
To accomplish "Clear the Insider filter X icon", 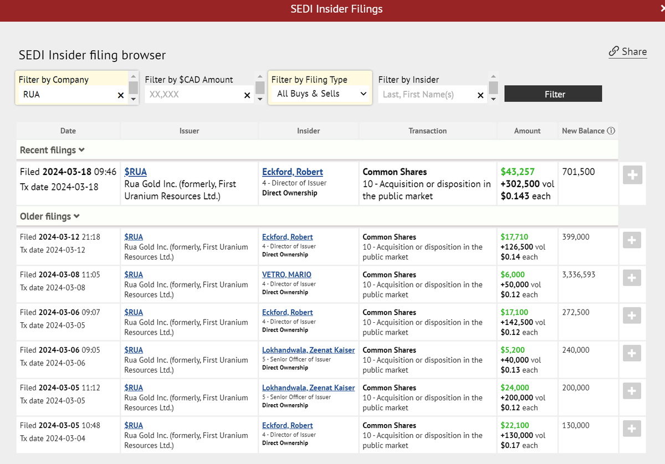I will pyautogui.click(x=480, y=95).
